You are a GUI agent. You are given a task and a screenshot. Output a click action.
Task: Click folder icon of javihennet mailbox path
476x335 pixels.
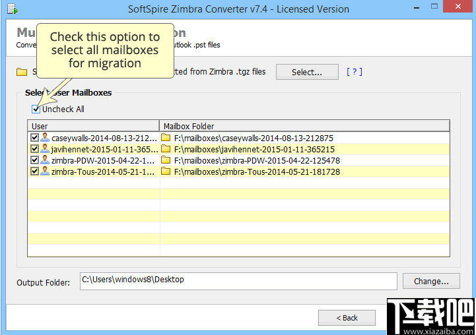coord(166,149)
